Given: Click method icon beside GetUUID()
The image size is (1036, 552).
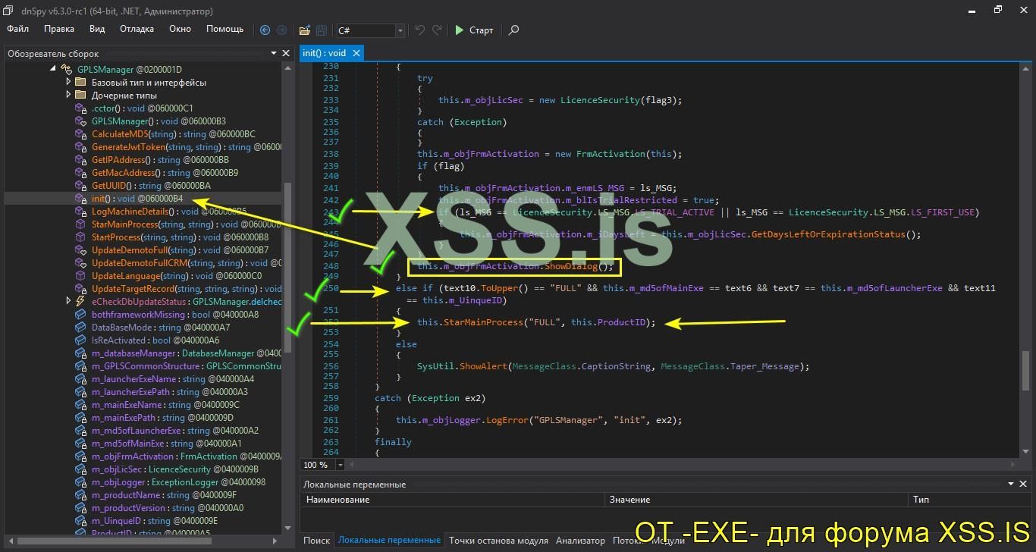Looking at the screenshot, I should [x=80, y=186].
